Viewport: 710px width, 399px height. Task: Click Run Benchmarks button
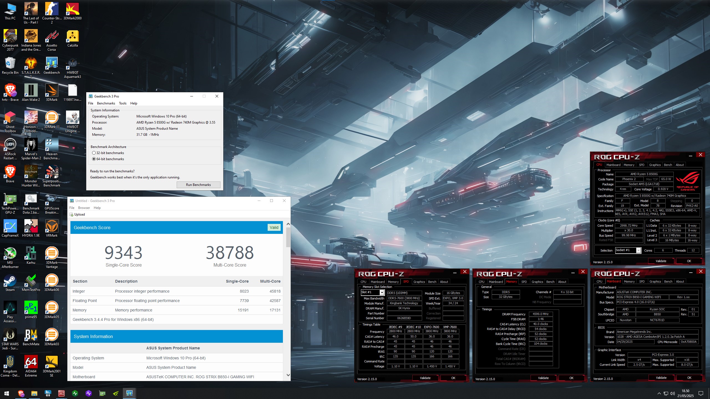(198, 185)
